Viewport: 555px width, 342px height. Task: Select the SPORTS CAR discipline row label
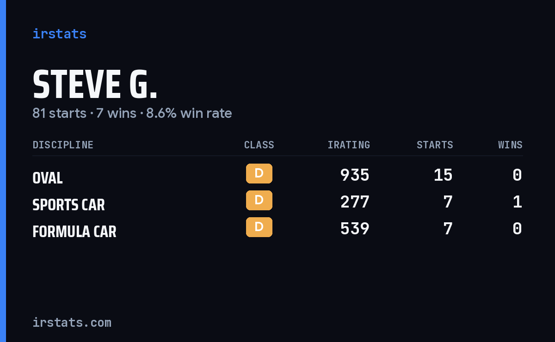pyautogui.click(x=68, y=205)
